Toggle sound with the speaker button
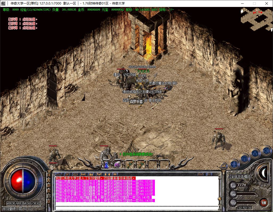 coord(266,151)
